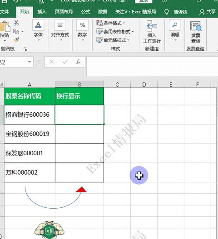The width and height of the screenshot is (218, 239).
Task: Select column D header
Action: point(144,85)
